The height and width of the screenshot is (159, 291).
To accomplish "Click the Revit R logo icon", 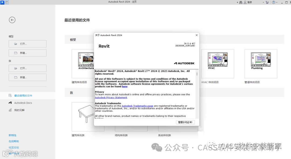I will click(x=2, y=2).
